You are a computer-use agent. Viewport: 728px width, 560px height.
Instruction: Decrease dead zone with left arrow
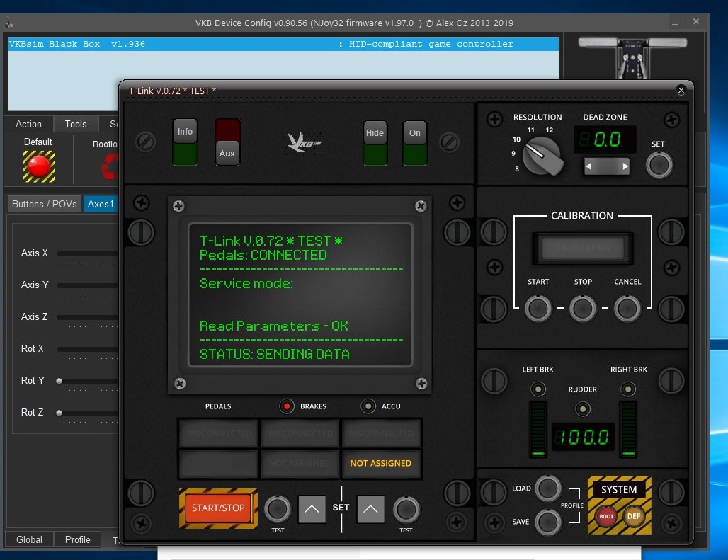pos(588,166)
